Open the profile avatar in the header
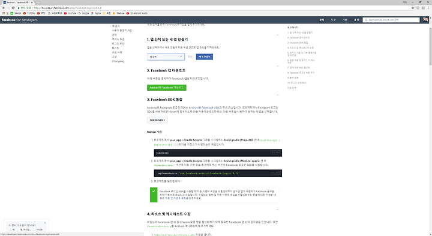 pos(425,20)
